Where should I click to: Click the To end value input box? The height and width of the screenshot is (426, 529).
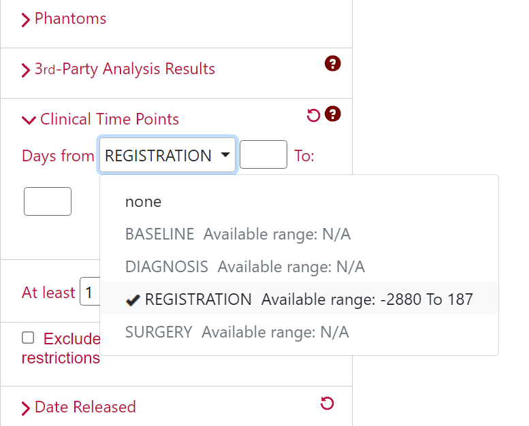pos(48,201)
